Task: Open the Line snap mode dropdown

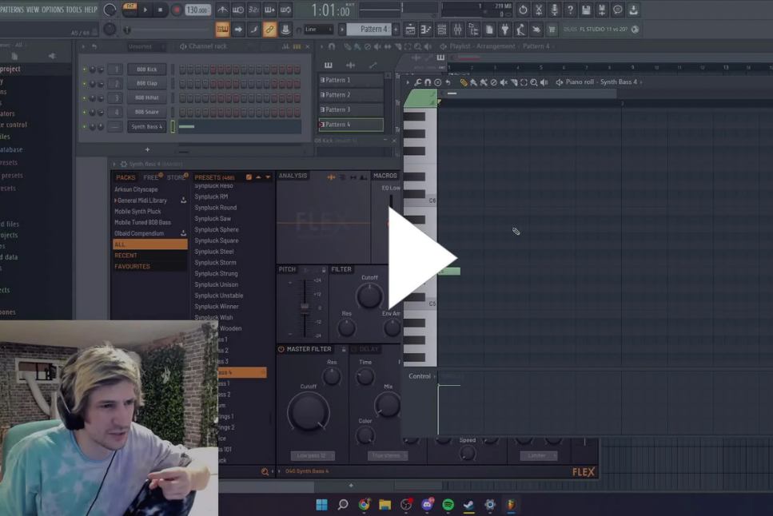Action: [x=319, y=30]
